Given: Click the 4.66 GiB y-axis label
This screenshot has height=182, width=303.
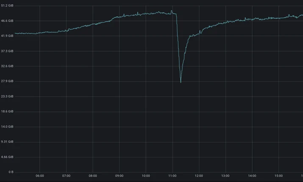Looking at the screenshot, I should (x=7, y=157).
